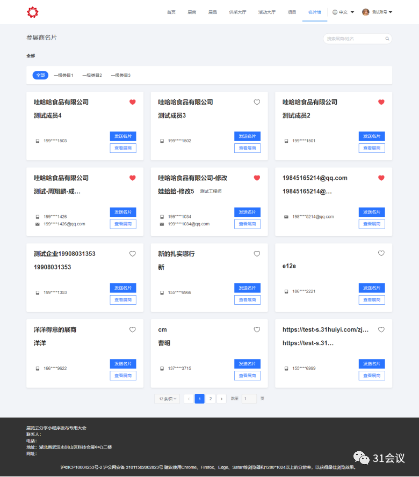Filter by 一级类目3
Viewport: 419px width, 477px height.
[x=120, y=75]
